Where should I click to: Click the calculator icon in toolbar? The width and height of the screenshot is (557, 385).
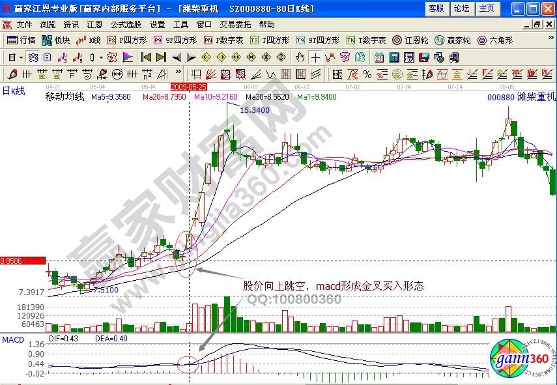393,57
